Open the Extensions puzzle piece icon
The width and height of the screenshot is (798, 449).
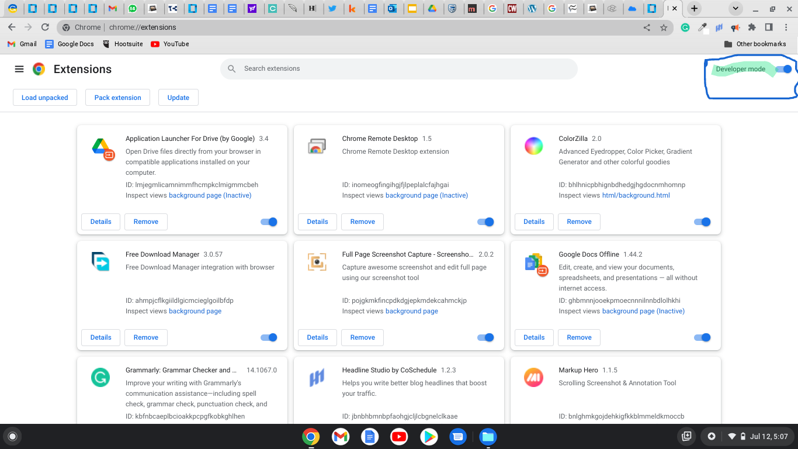[752, 27]
